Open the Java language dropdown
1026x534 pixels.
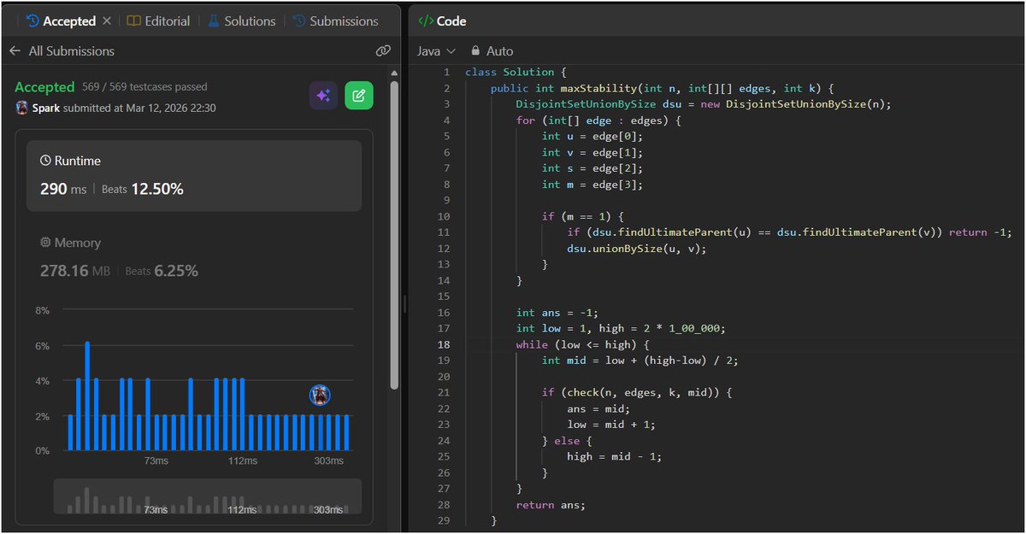click(437, 51)
